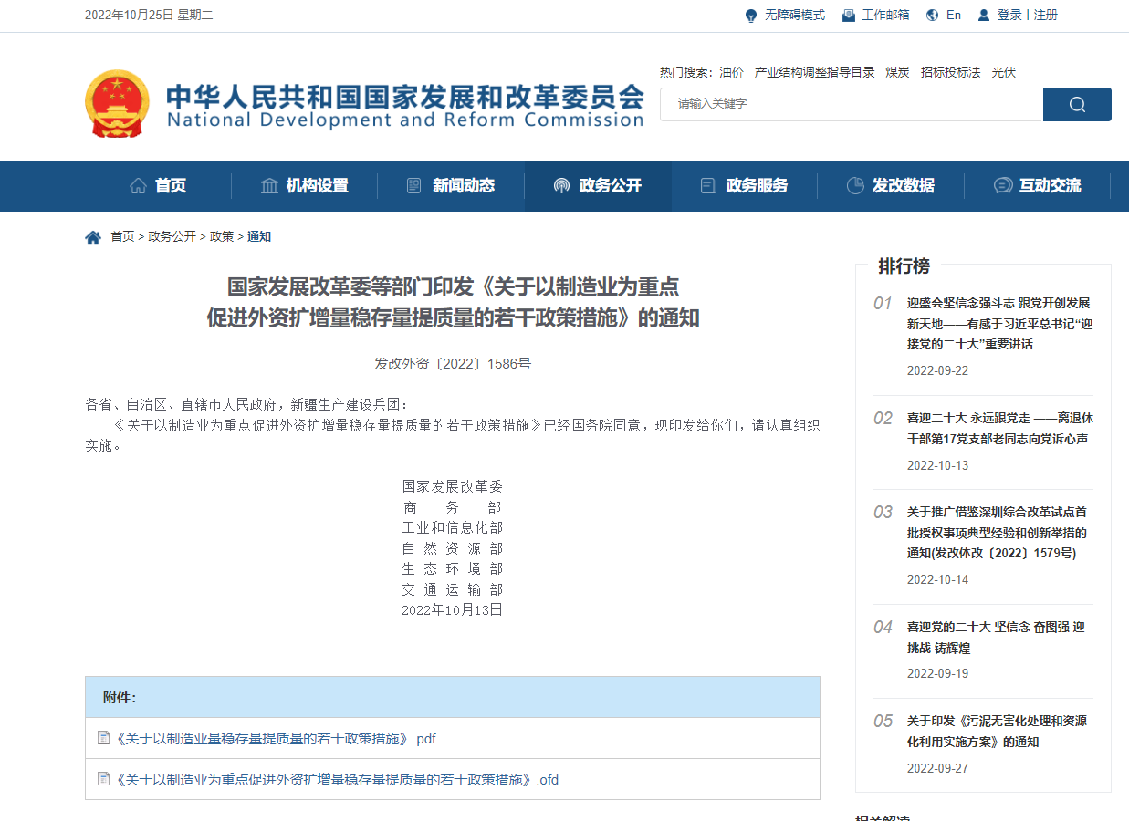The height and width of the screenshot is (821, 1129).
Task: Click the PDF document icon in attachments
Action: pyautogui.click(x=102, y=737)
